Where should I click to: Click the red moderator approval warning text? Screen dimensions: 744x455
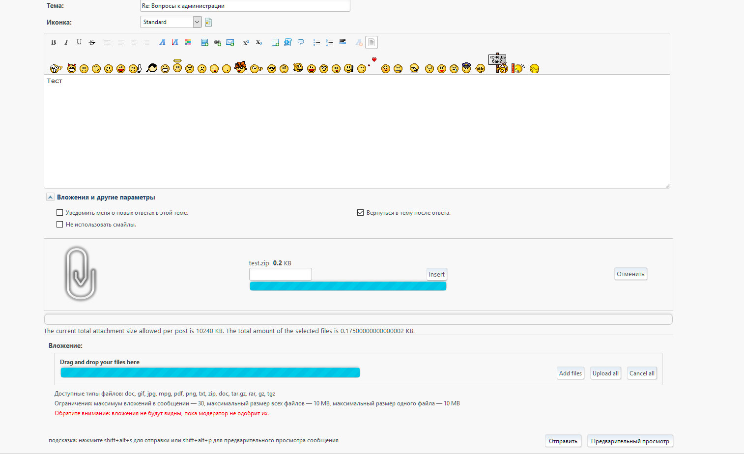click(x=162, y=413)
